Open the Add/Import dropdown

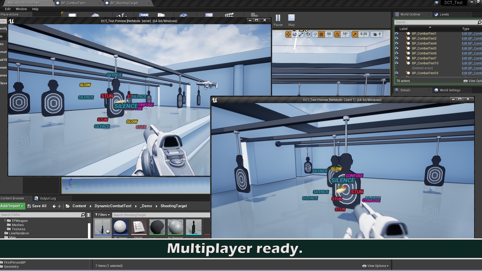[12, 206]
